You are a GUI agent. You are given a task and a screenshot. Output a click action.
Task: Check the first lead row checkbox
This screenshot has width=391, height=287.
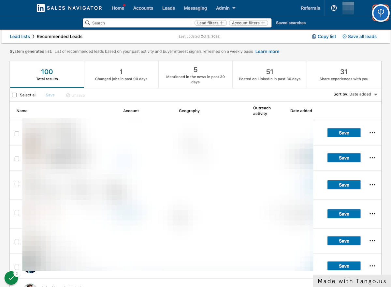point(17,134)
